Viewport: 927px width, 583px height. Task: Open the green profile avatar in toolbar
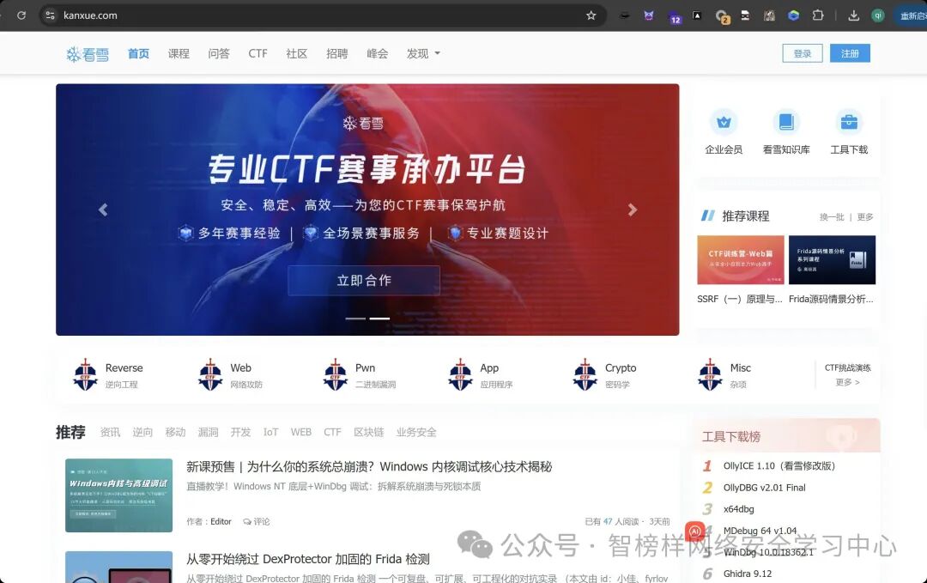click(878, 15)
